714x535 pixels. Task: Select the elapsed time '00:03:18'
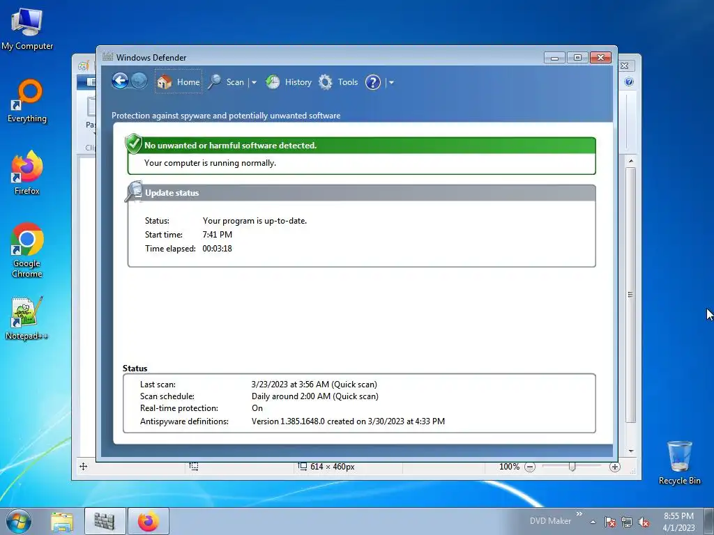pyautogui.click(x=218, y=249)
